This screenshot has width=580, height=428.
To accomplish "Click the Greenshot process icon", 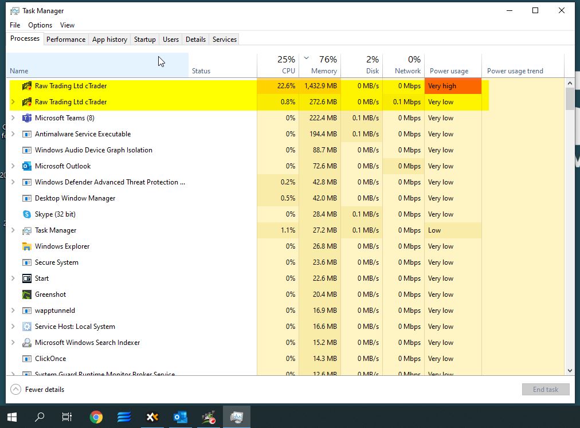I will coord(26,295).
